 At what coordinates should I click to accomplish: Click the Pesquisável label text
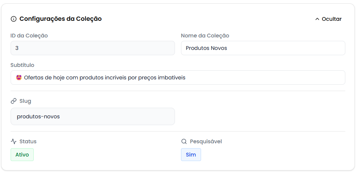pyautogui.click(x=206, y=141)
